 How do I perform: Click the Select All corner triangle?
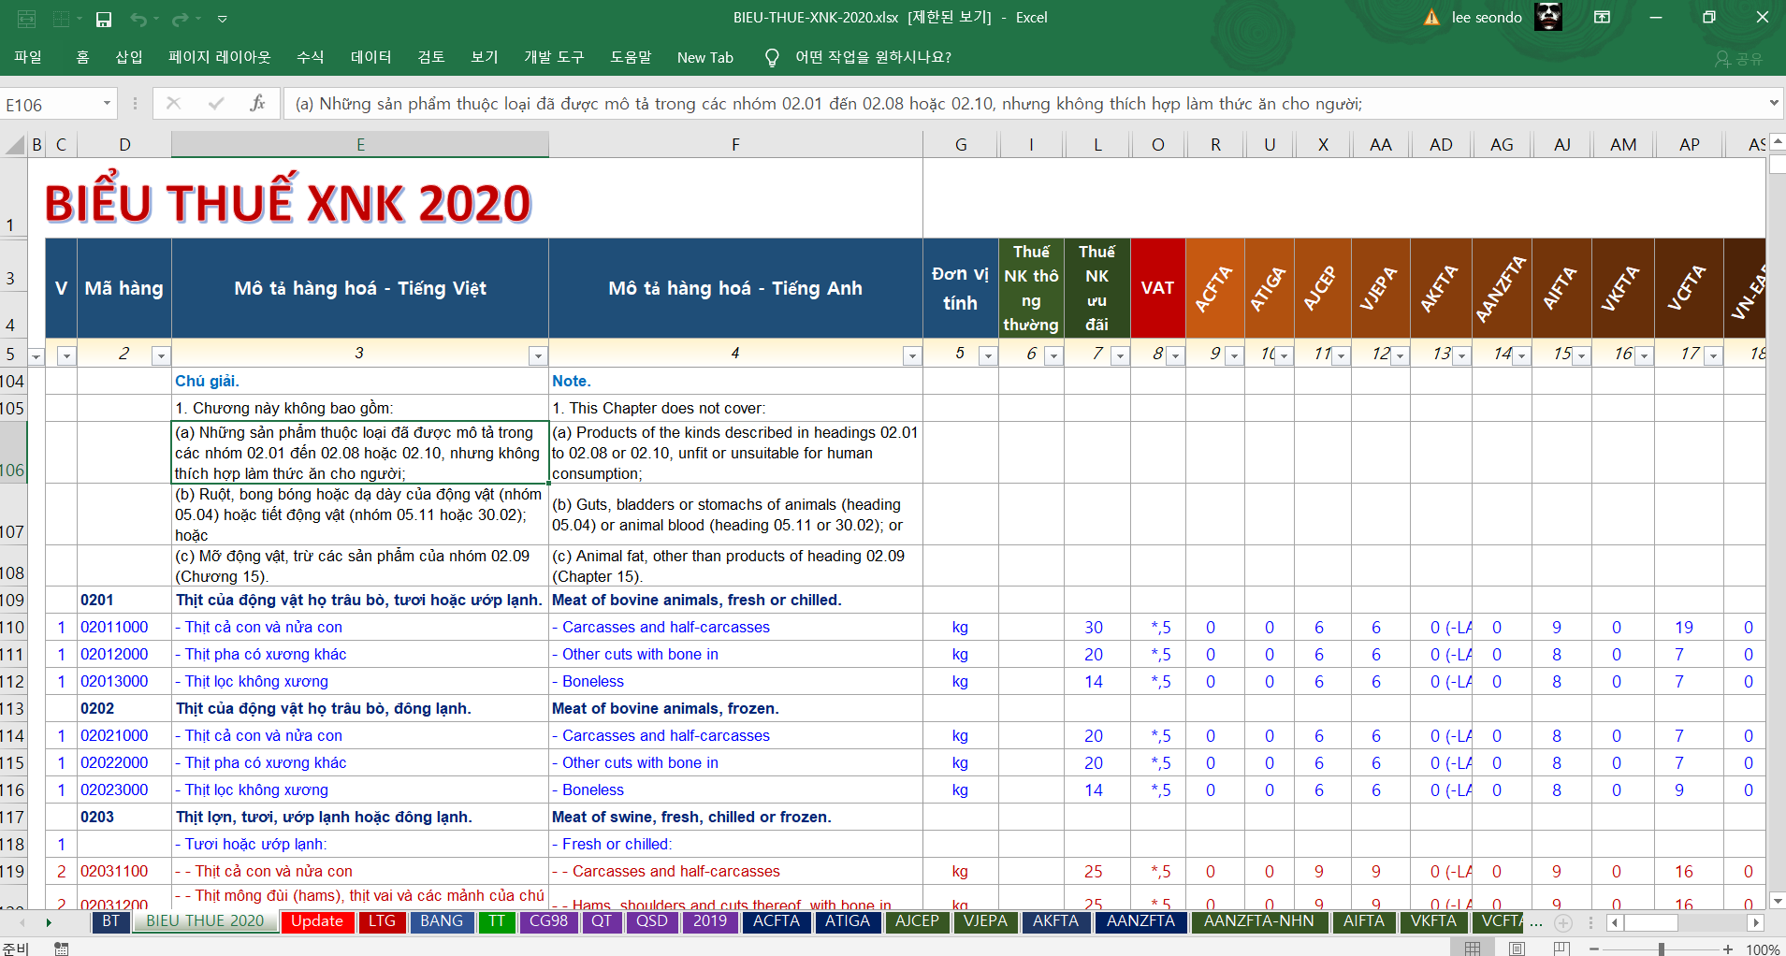pos(16,145)
